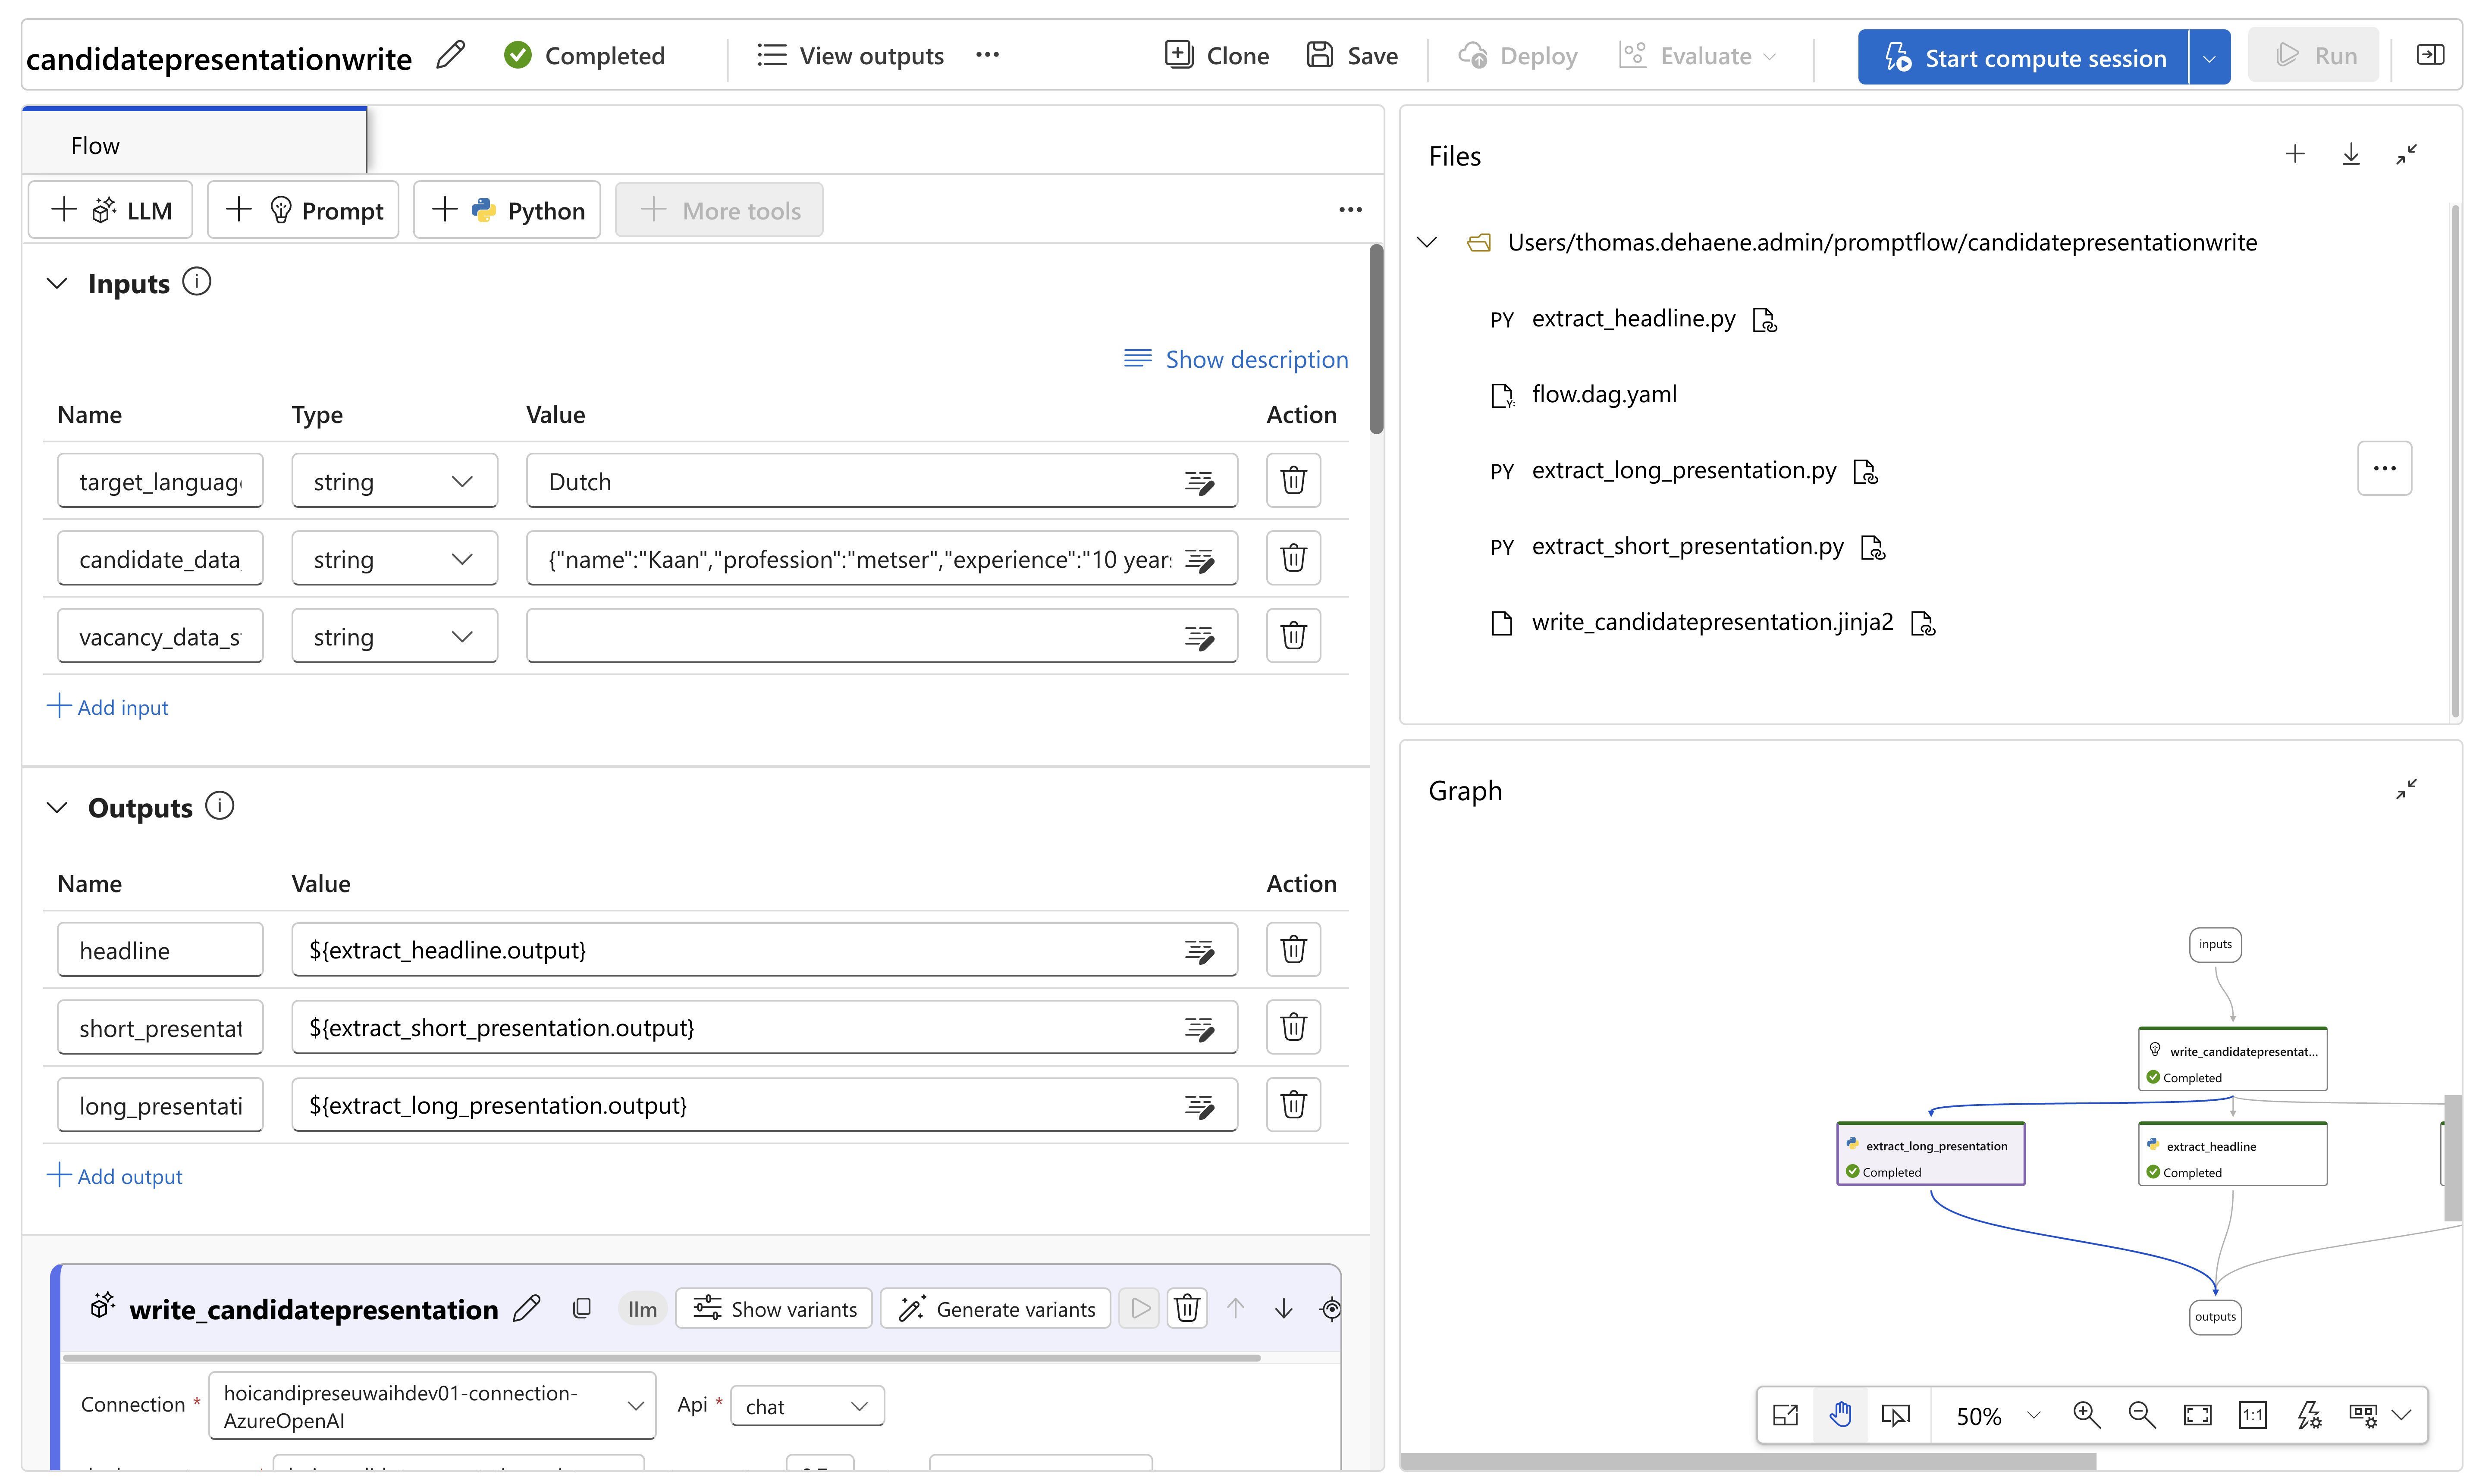Open type dropdown for vacancy_data input

click(394, 636)
